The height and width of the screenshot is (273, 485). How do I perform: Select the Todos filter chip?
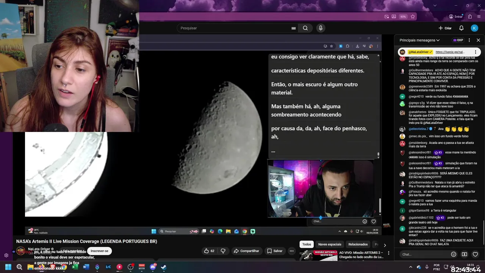307,245
